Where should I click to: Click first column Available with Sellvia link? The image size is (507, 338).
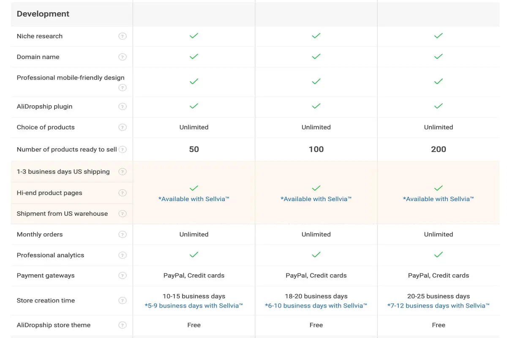[194, 199]
